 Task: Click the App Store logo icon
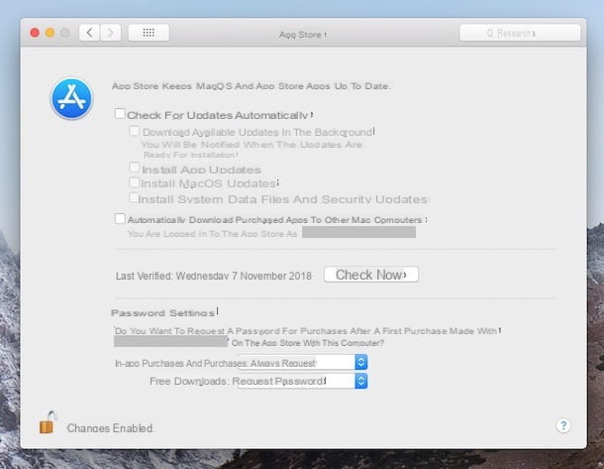click(x=71, y=99)
